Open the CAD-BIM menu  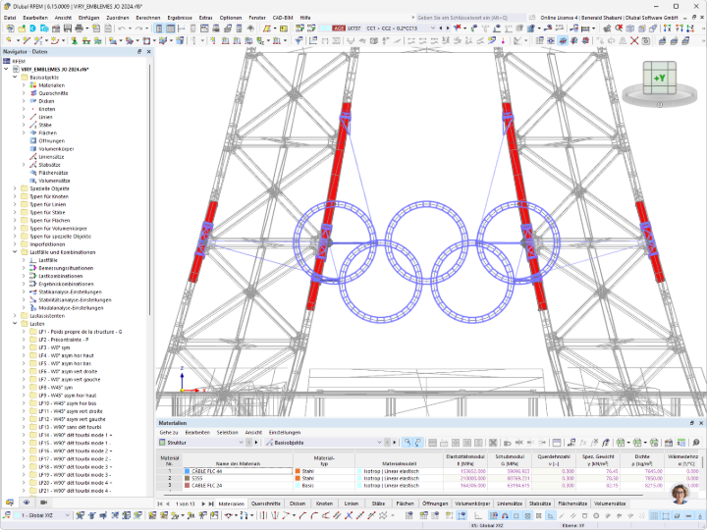pyautogui.click(x=283, y=18)
